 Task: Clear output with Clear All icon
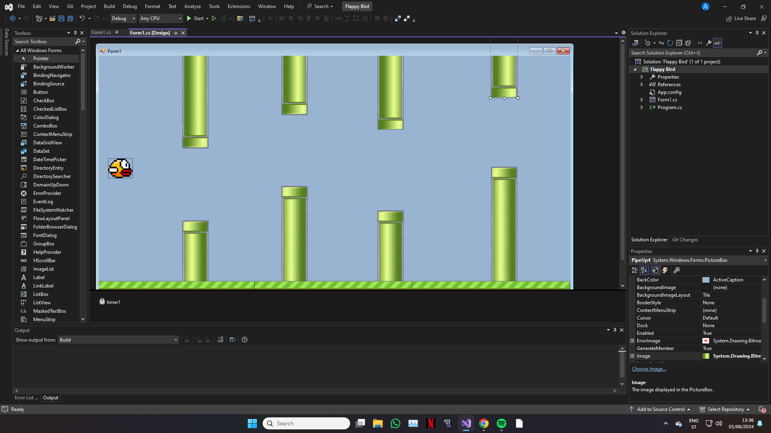tap(220, 340)
